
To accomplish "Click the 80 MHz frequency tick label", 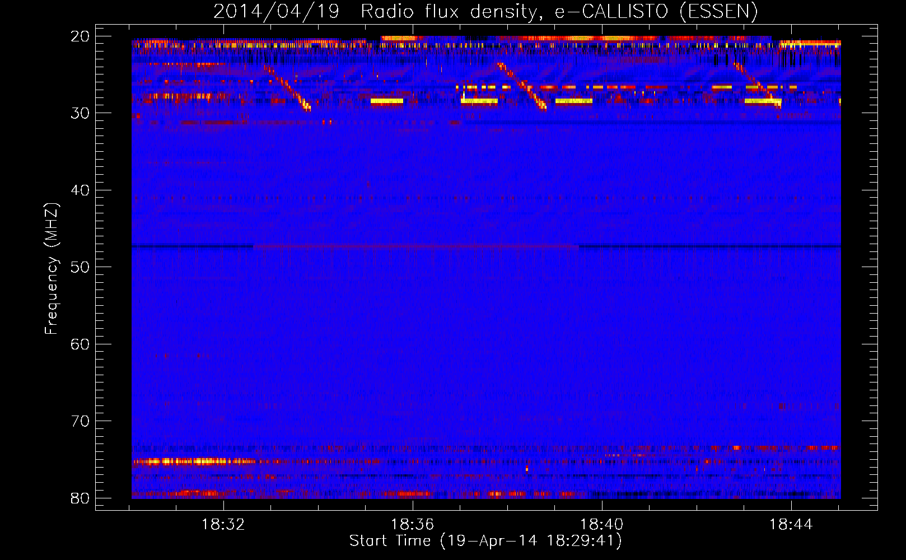I will (80, 498).
